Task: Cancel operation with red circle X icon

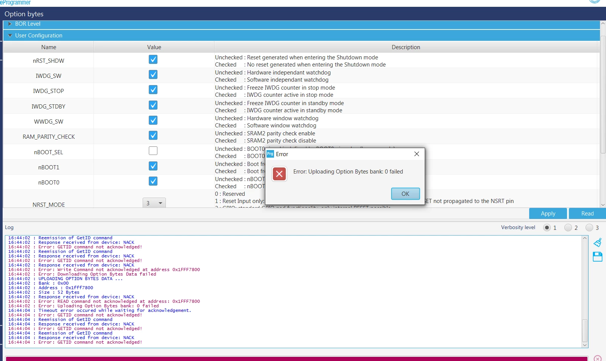Action: tap(598, 358)
